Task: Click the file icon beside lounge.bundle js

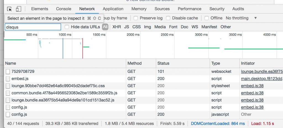Action: tap(8, 100)
